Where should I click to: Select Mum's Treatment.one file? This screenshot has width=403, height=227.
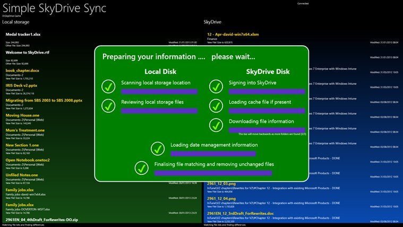[25, 130]
